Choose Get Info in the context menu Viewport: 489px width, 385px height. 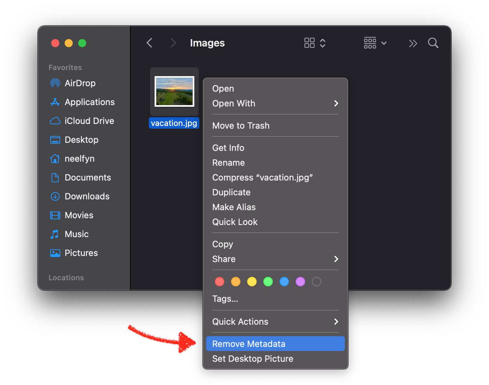[x=228, y=148]
